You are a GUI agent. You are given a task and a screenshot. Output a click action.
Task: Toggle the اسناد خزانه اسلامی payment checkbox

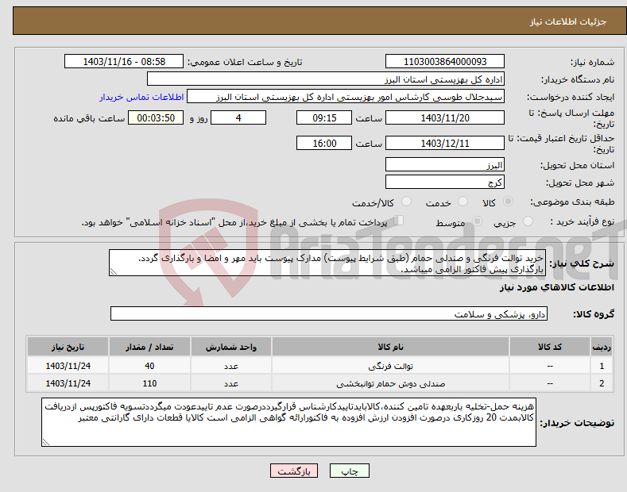point(399,221)
